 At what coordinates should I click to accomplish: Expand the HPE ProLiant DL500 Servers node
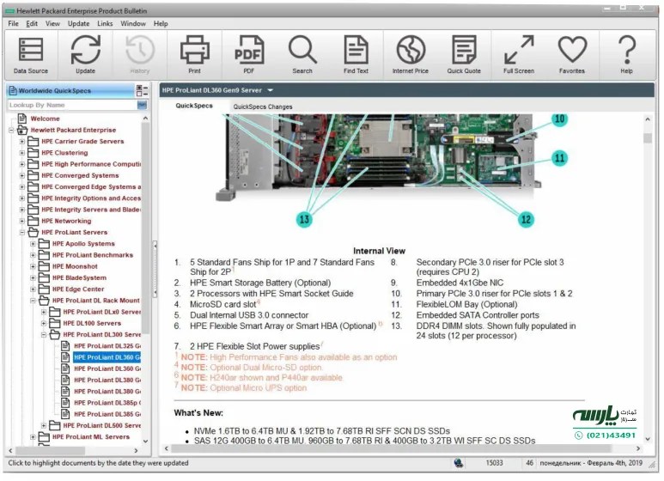pos(44,425)
